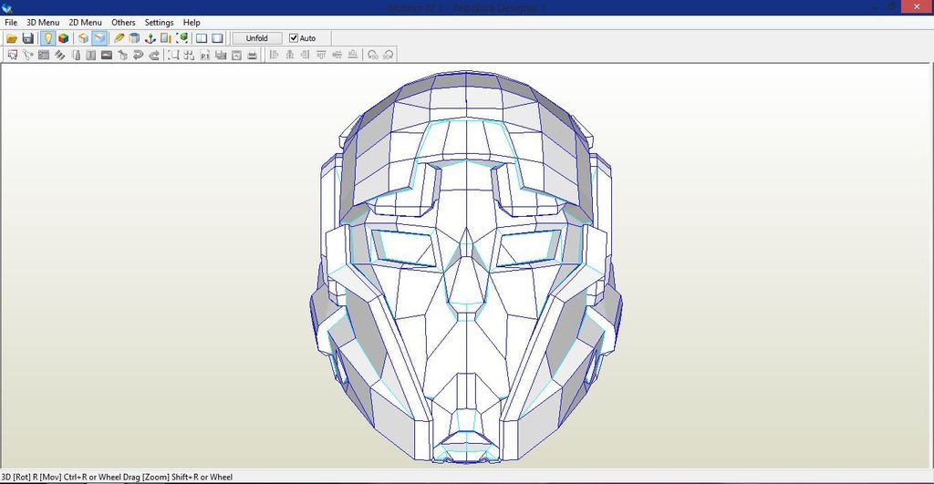Screen dimensions: 934x484
Task: Open the Help menu
Action: (192, 22)
